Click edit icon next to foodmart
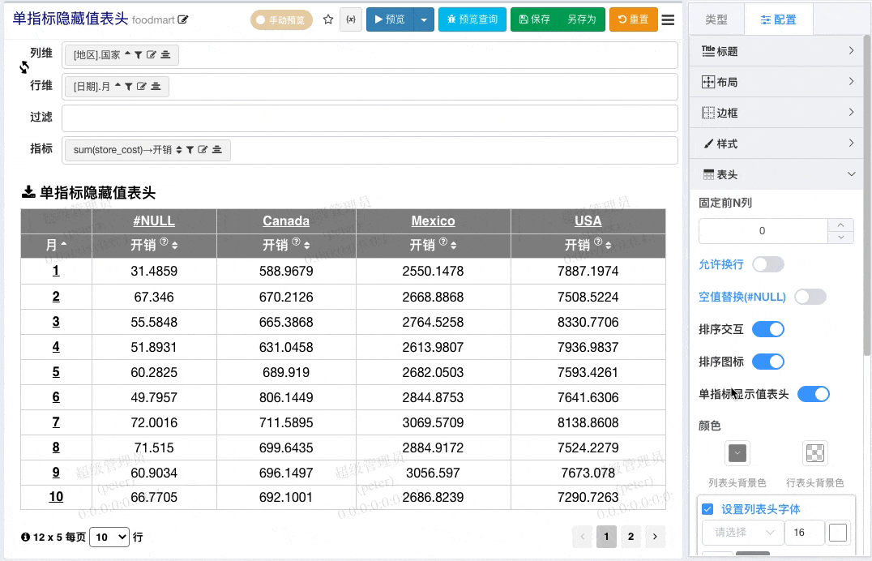 (x=183, y=19)
